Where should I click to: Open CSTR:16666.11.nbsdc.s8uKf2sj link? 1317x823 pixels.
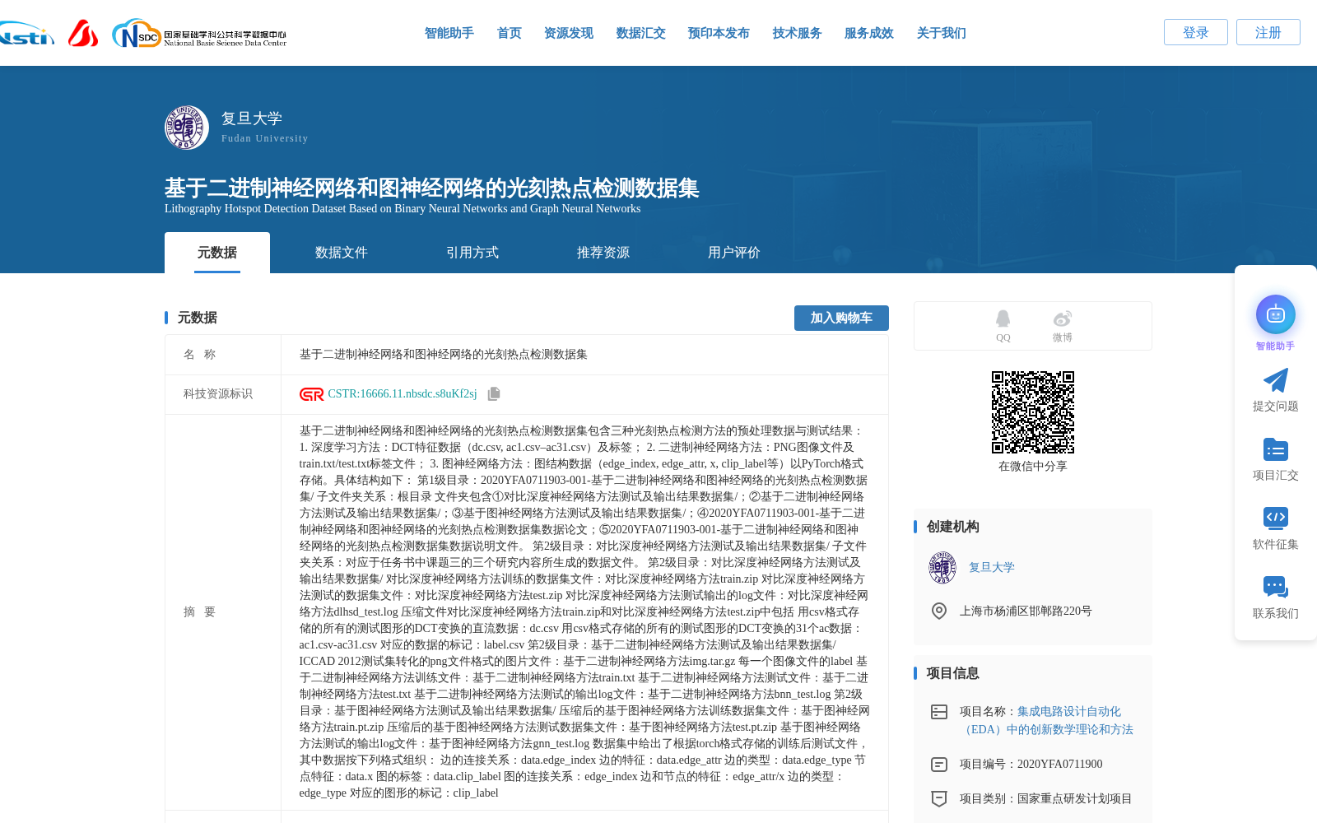(403, 394)
